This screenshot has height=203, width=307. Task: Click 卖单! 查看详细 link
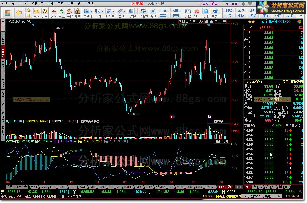[293, 82]
